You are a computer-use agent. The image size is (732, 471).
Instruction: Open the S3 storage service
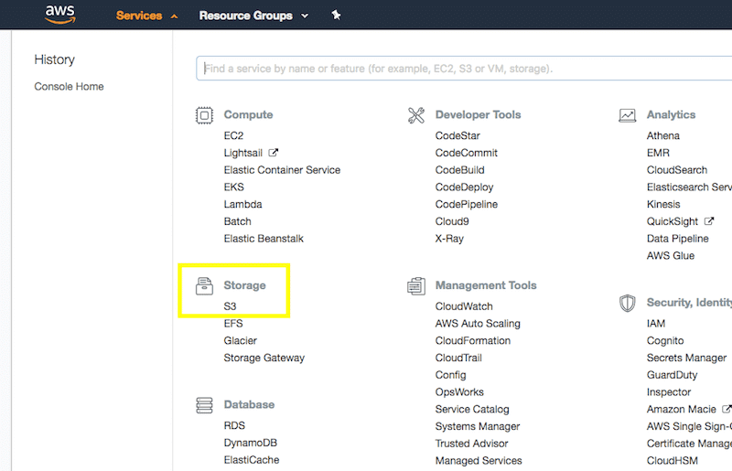230,306
